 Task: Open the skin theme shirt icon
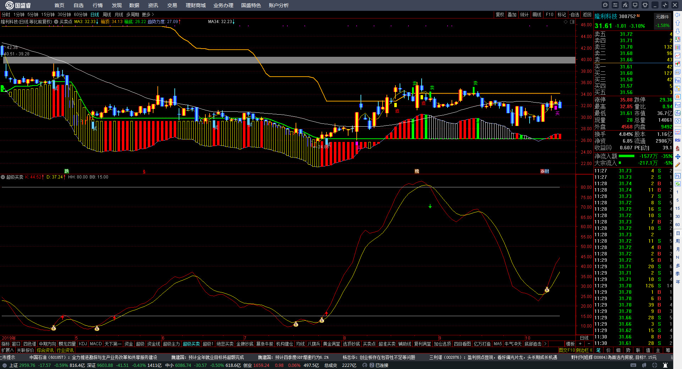click(x=645, y=5)
